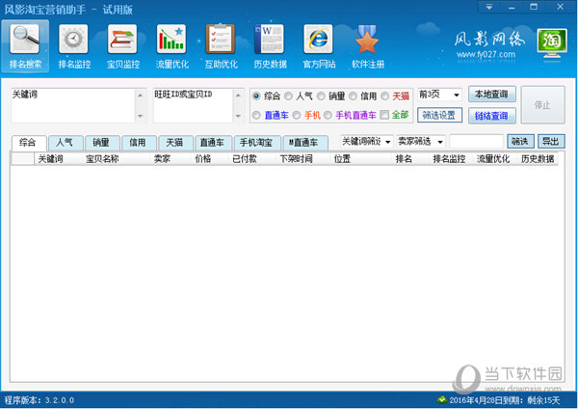Click the 排名监控 column header
578x409 pixels.
[449, 159]
